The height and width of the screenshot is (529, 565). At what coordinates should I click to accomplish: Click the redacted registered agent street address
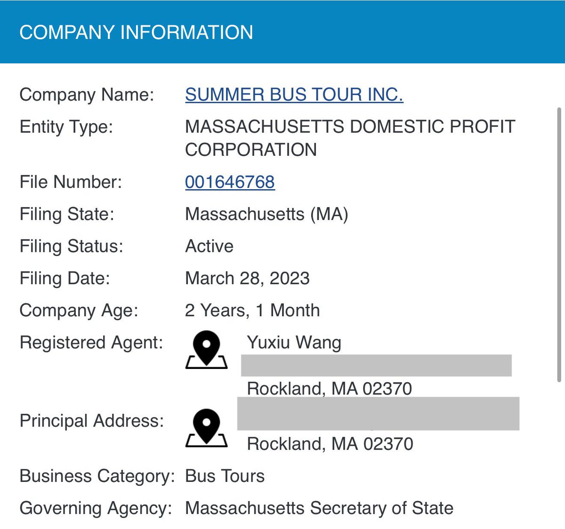(376, 365)
